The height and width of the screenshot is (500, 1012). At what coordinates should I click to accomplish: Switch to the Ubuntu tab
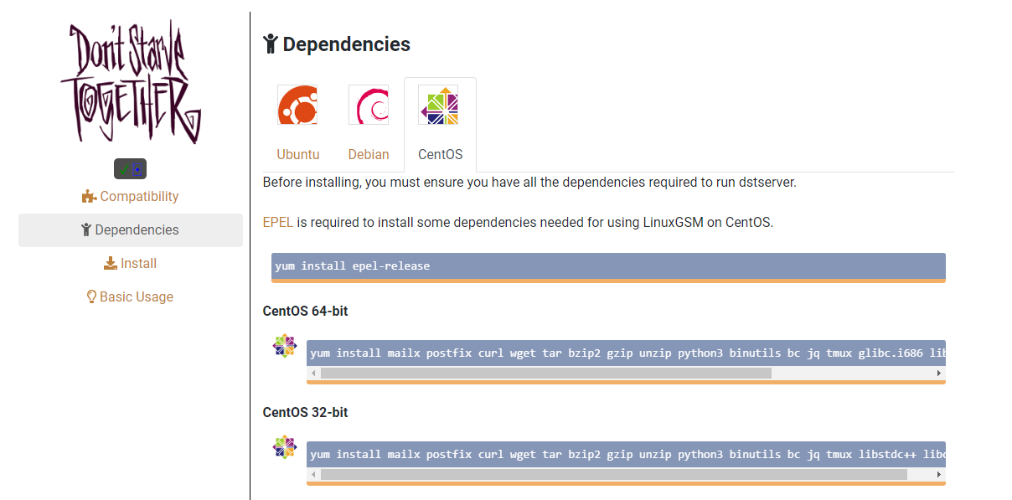pyautogui.click(x=297, y=154)
